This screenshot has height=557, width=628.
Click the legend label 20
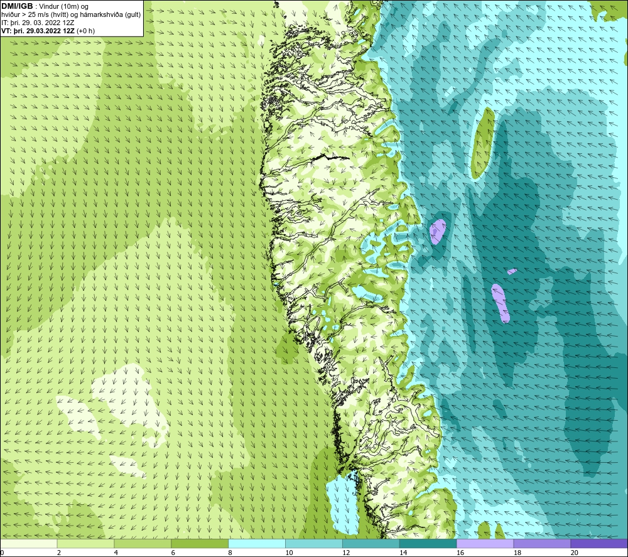coord(575,553)
